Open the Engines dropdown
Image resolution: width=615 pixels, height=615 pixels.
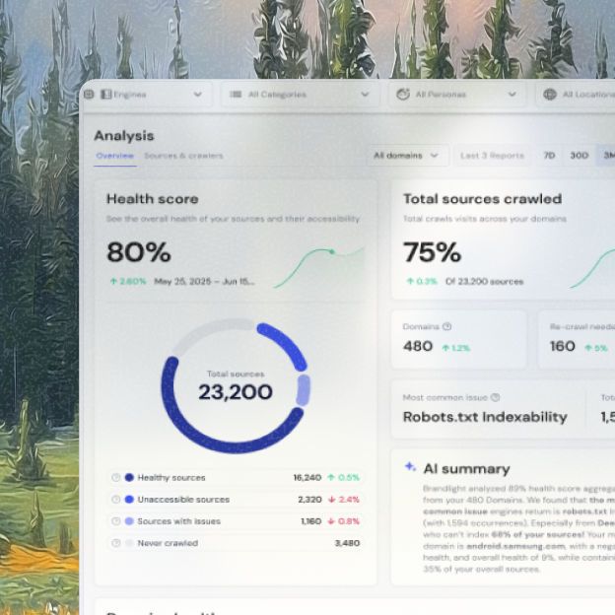point(147,95)
